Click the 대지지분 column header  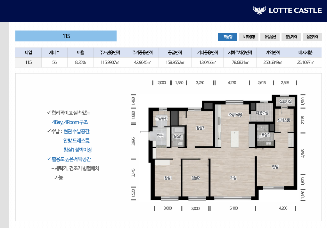tap(305, 52)
